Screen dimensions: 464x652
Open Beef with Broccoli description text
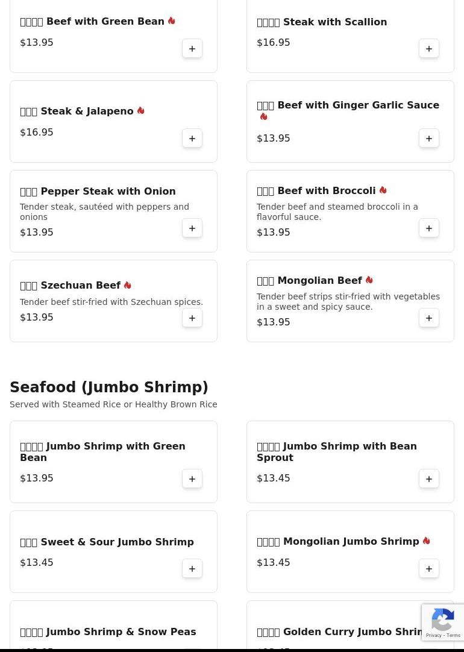pos(337,212)
